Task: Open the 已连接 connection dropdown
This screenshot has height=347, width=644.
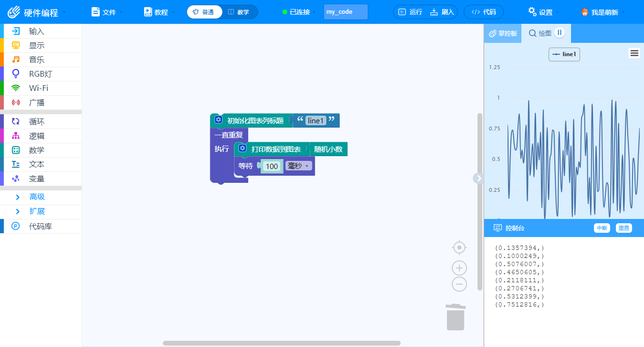Action: [300, 12]
